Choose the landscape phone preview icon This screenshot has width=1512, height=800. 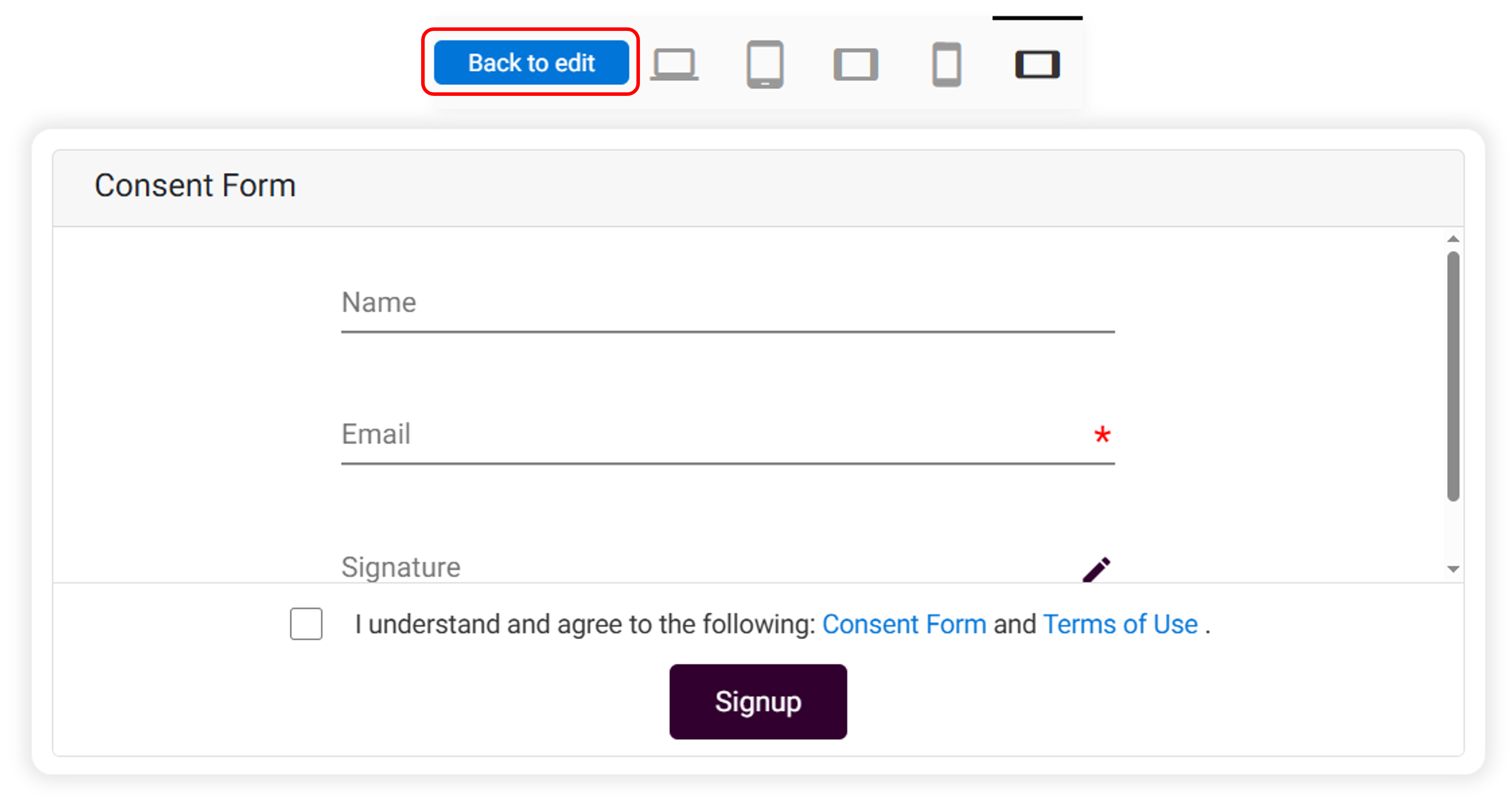[x=1037, y=64]
